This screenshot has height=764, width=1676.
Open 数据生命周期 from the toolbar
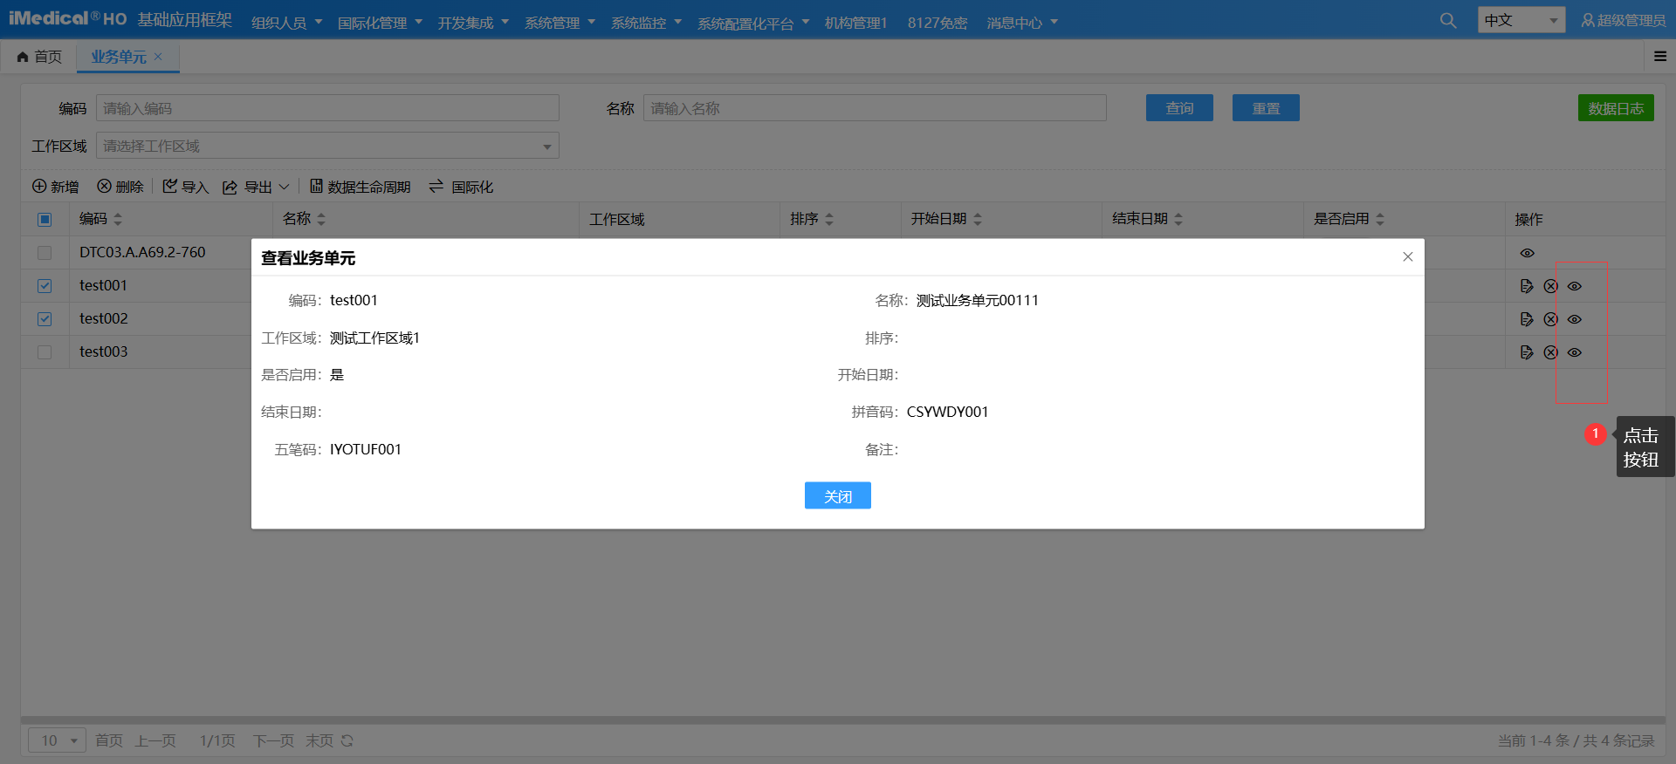pyautogui.click(x=361, y=187)
